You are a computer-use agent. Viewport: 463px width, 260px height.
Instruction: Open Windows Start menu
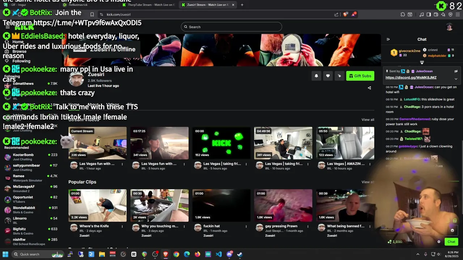(5, 254)
